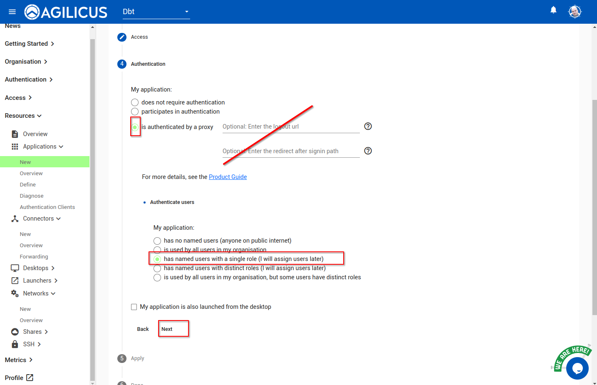The height and width of the screenshot is (385, 597).
Task: Open the Dbt organisation dropdown
Action: point(156,12)
